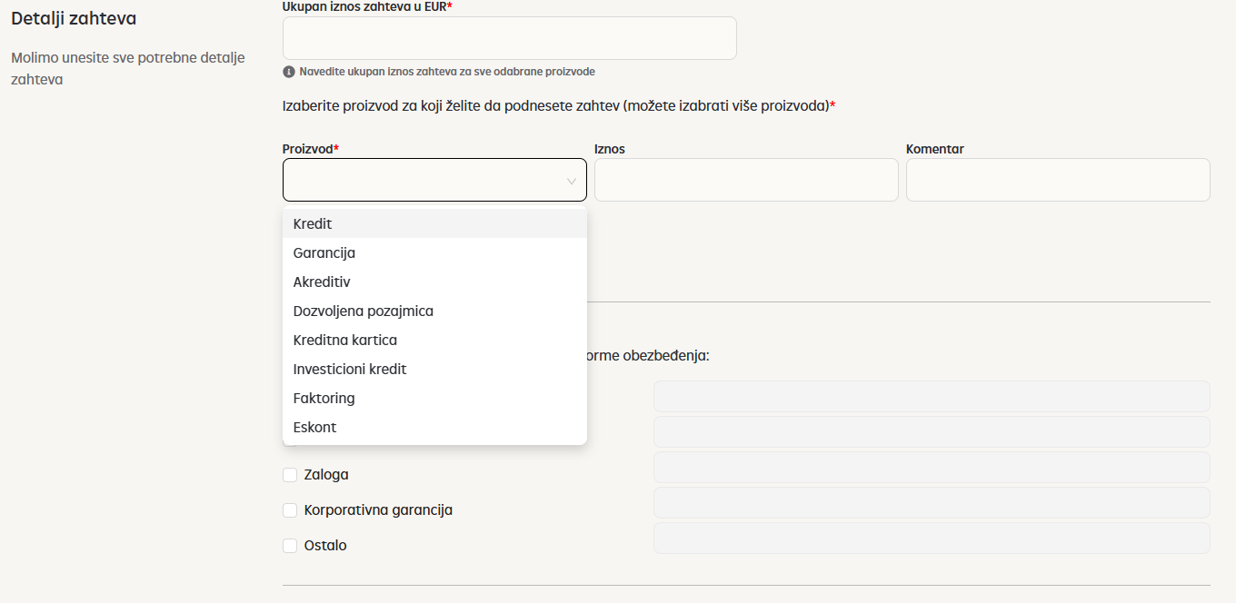This screenshot has height=603, width=1236.
Task: Click the Zaloga label text
Action: click(x=326, y=475)
